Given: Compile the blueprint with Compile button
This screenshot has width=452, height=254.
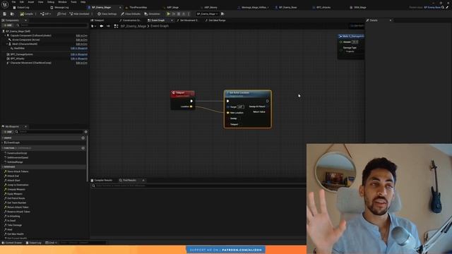Looking at the screenshot, I should (x=27, y=14).
